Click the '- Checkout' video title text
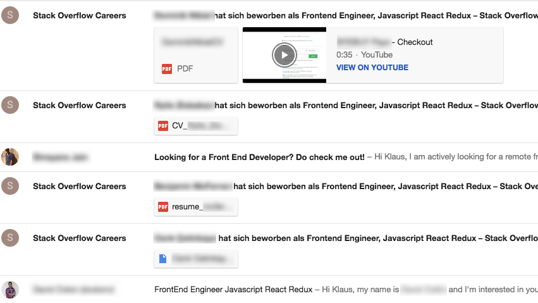This screenshot has width=538, height=303. [x=412, y=42]
